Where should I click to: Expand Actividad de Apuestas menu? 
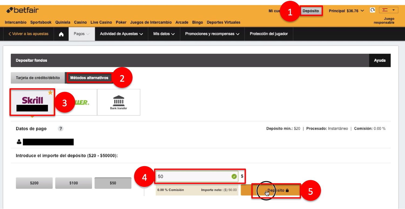pos(122,34)
